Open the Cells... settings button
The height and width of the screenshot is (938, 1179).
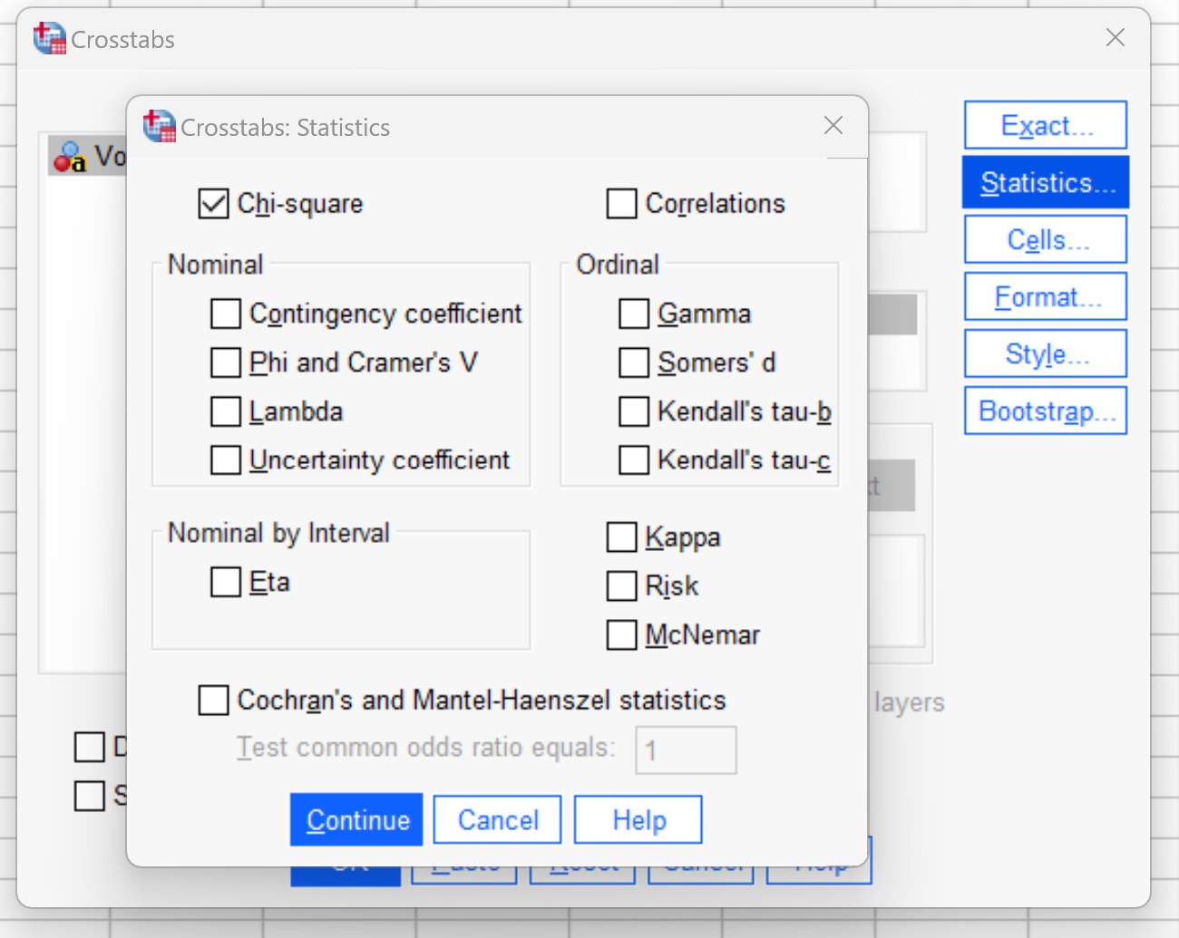click(x=1046, y=239)
